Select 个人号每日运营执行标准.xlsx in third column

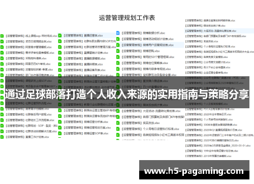[150, 129]
